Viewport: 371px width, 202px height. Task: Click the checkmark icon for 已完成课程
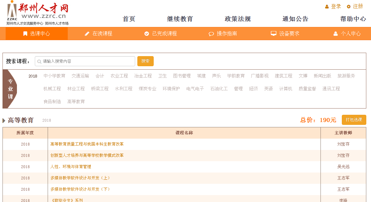click(146, 34)
